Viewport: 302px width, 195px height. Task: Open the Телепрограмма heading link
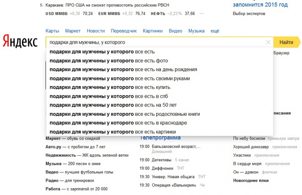click(160, 138)
